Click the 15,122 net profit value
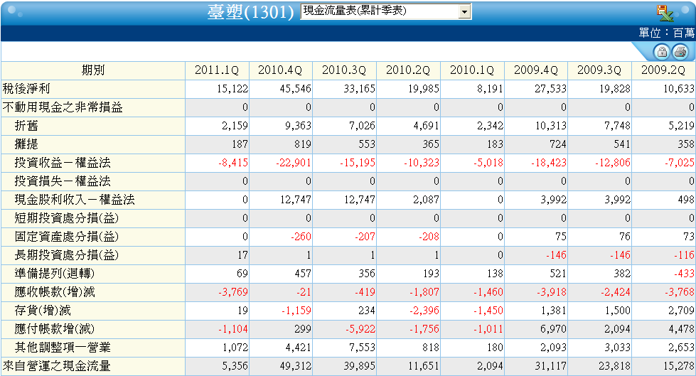This screenshot has height=376, width=696. (232, 90)
